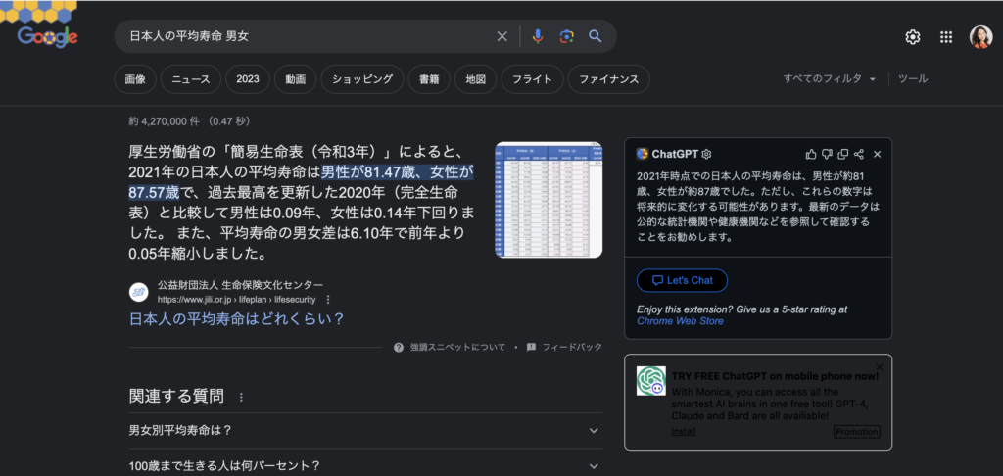Open the 強調スニペットについて link

click(457, 348)
